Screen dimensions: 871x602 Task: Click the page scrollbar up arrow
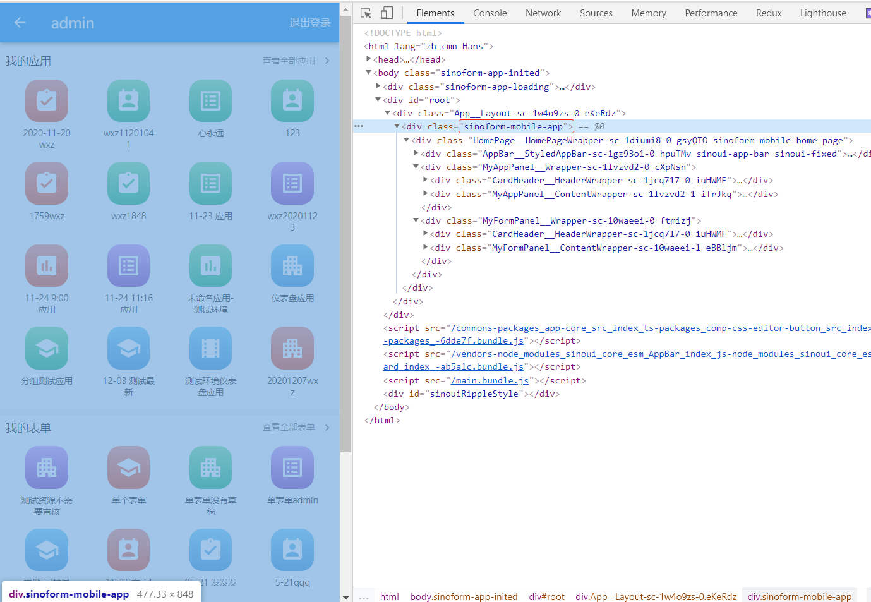click(x=345, y=11)
